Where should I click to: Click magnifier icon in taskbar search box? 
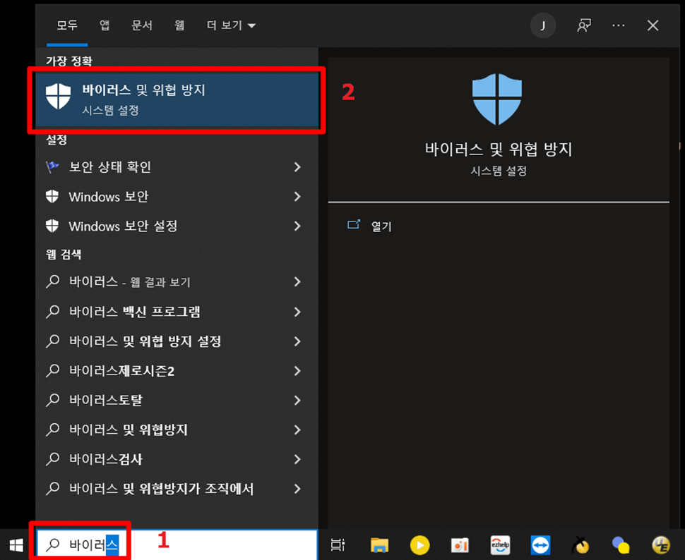pyautogui.click(x=53, y=544)
